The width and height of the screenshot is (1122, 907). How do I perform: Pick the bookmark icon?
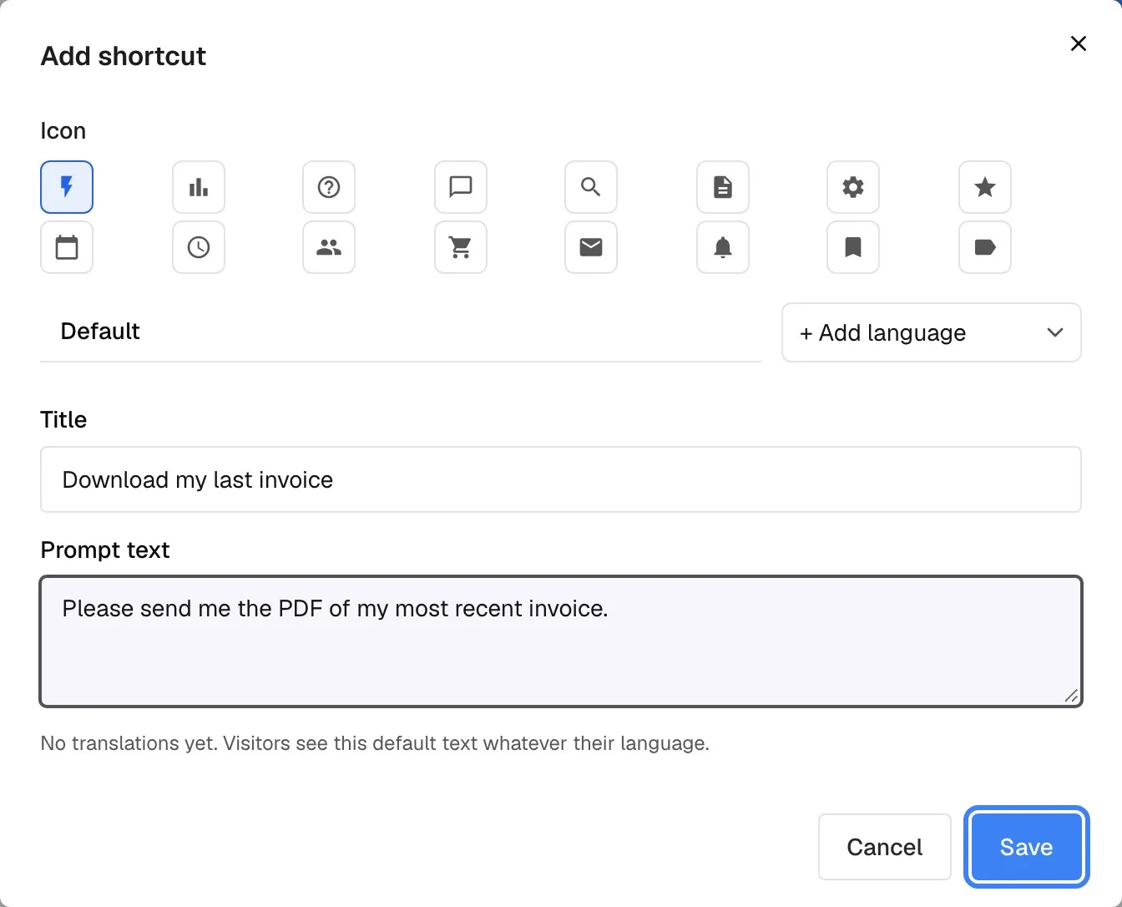853,247
